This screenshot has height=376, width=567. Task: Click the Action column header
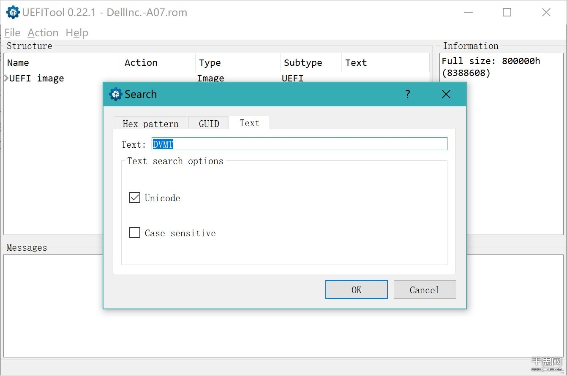pos(158,63)
